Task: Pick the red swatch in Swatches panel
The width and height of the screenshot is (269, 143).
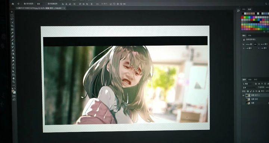Action: (242, 17)
